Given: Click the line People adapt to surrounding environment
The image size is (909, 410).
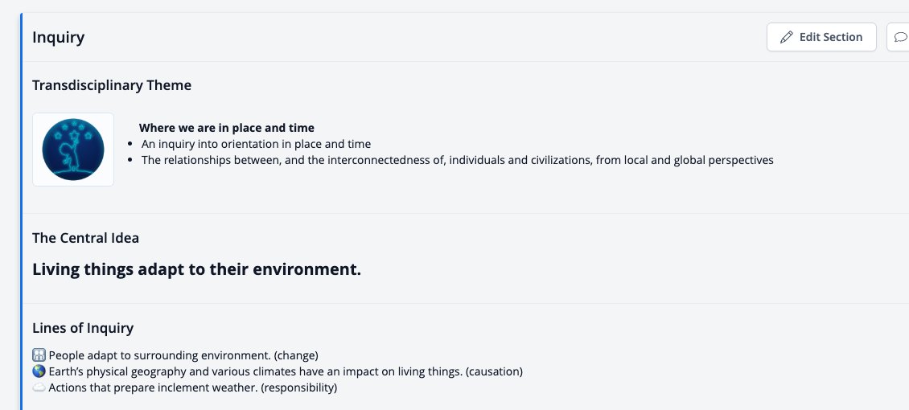Looking at the screenshot, I should point(183,355).
